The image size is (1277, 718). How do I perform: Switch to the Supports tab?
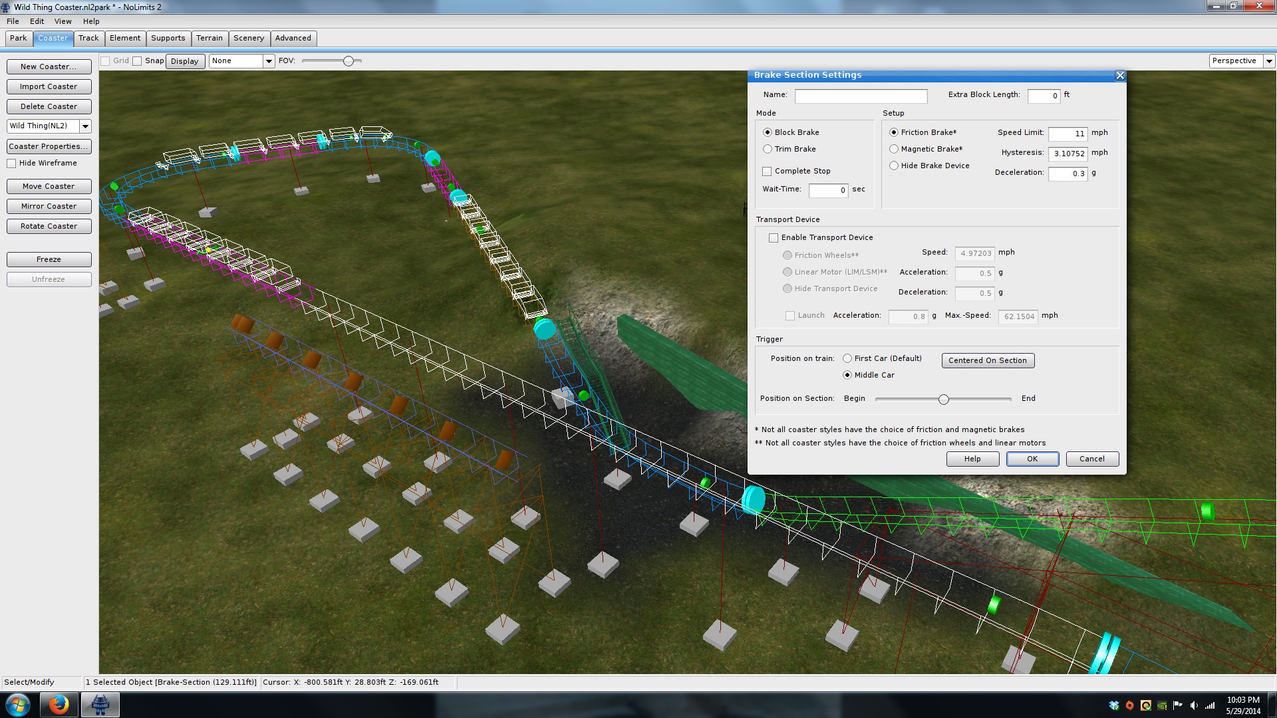168,38
